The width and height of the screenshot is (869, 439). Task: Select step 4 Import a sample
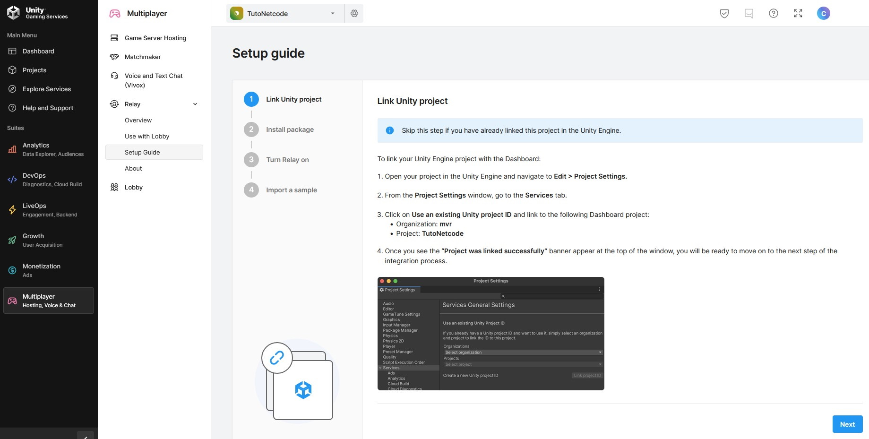[x=280, y=190]
